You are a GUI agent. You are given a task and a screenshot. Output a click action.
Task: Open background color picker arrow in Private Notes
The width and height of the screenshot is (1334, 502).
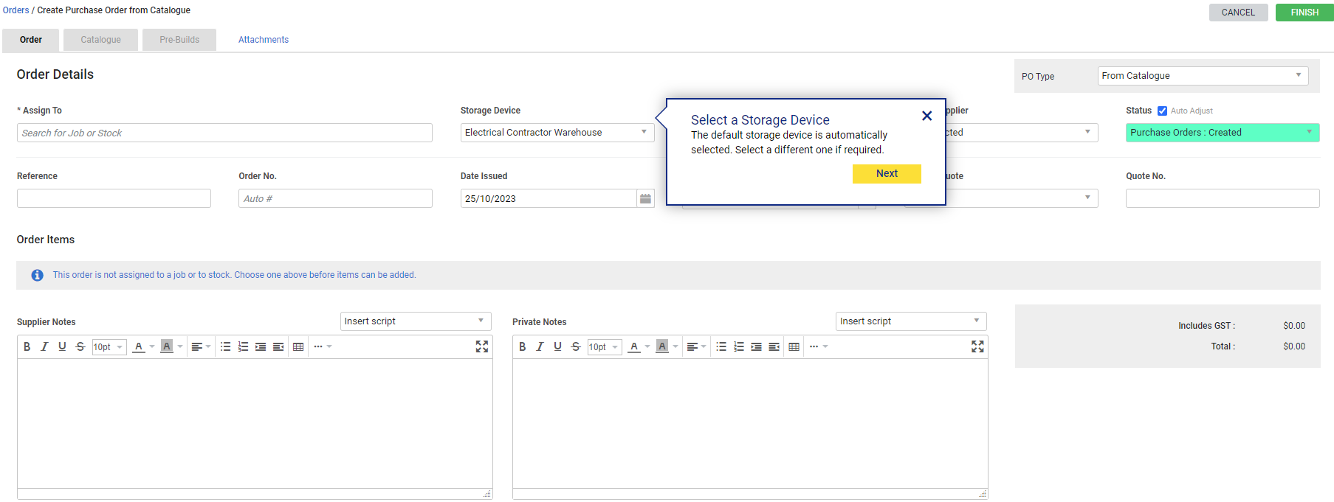tap(675, 346)
